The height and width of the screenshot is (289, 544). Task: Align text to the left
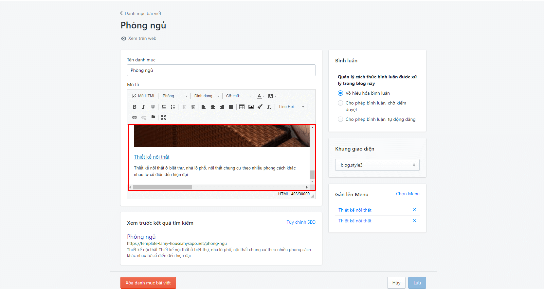click(203, 107)
